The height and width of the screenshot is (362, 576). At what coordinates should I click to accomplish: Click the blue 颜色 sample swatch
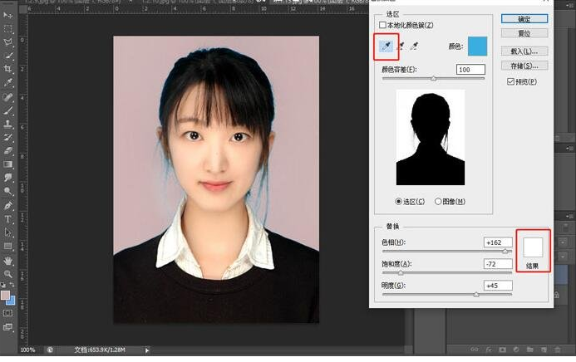[477, 46]
